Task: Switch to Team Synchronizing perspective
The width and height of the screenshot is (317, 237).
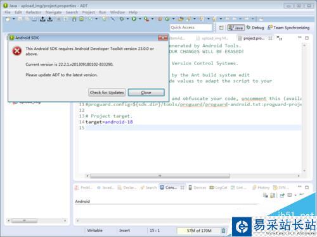Action: click(x=288, y=28)
